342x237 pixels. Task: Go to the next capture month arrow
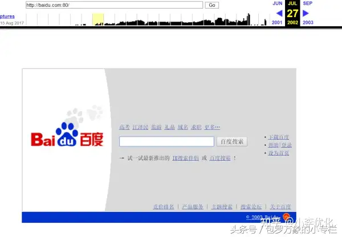coord(306,13)
